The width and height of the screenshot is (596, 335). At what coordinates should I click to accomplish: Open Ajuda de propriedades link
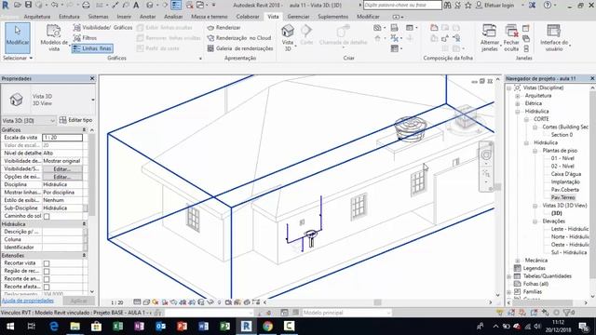click(x=28, y=301)
